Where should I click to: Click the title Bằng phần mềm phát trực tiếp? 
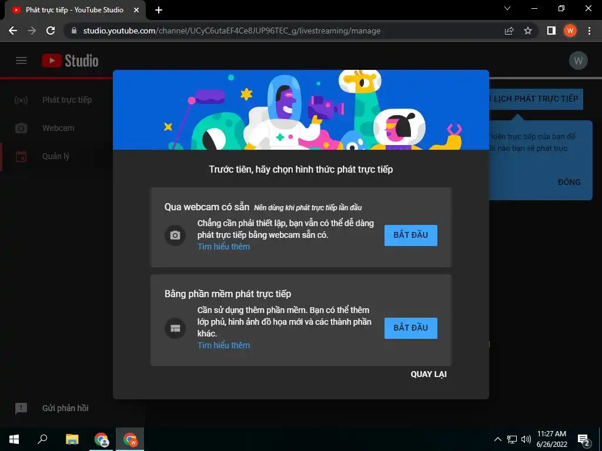pyautogui.click(x=228, y=294)
